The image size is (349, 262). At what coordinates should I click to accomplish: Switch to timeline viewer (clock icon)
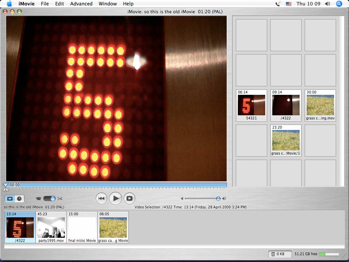point(19,199)
